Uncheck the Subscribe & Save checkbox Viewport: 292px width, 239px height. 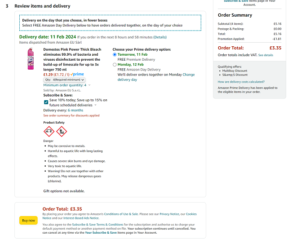(x=46, y=102)
